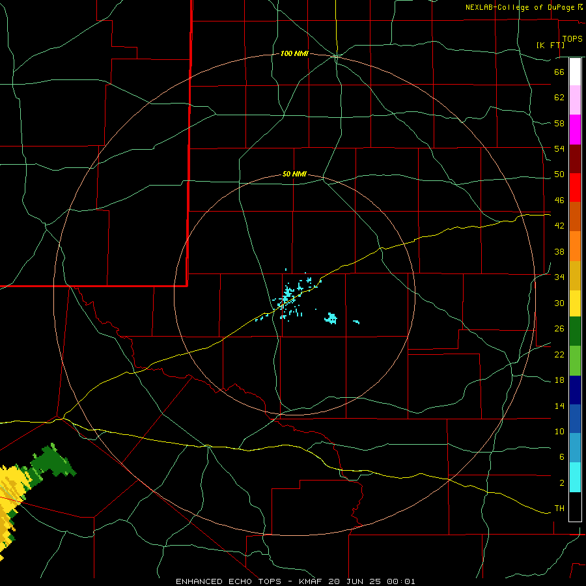Click the small cyan echo furthest east
This screenshot has width=586, height=586.
356,322
